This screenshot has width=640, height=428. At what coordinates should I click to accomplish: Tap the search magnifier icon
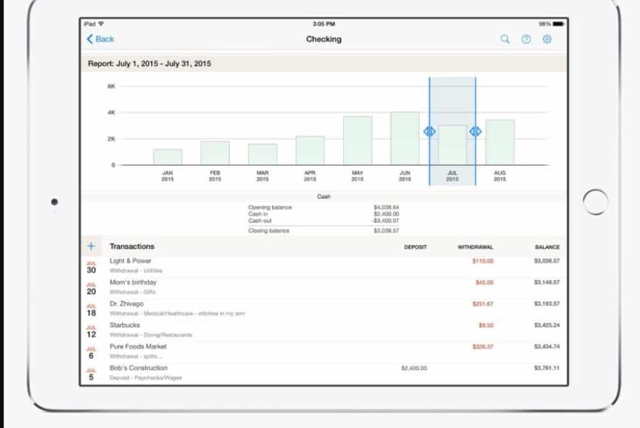point(505,39)
